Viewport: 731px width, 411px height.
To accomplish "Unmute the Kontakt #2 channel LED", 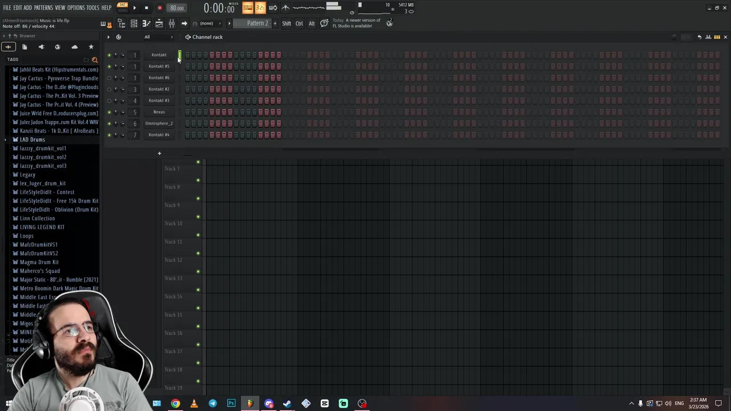I will 109,90.
